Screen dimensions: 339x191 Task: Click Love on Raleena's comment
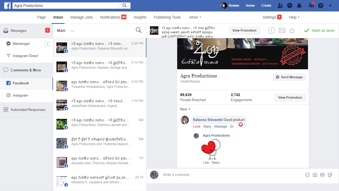point(197,127)
